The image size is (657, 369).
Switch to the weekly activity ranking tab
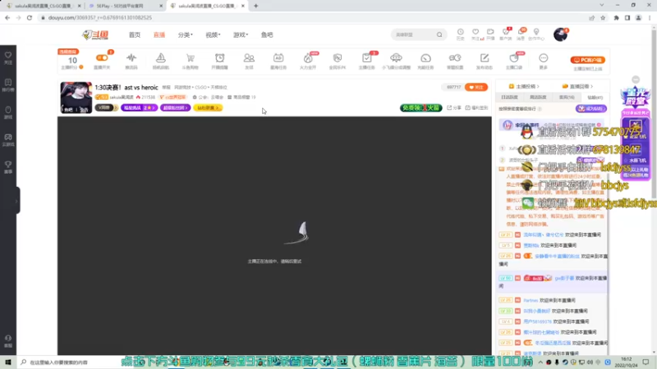(538, 97)
